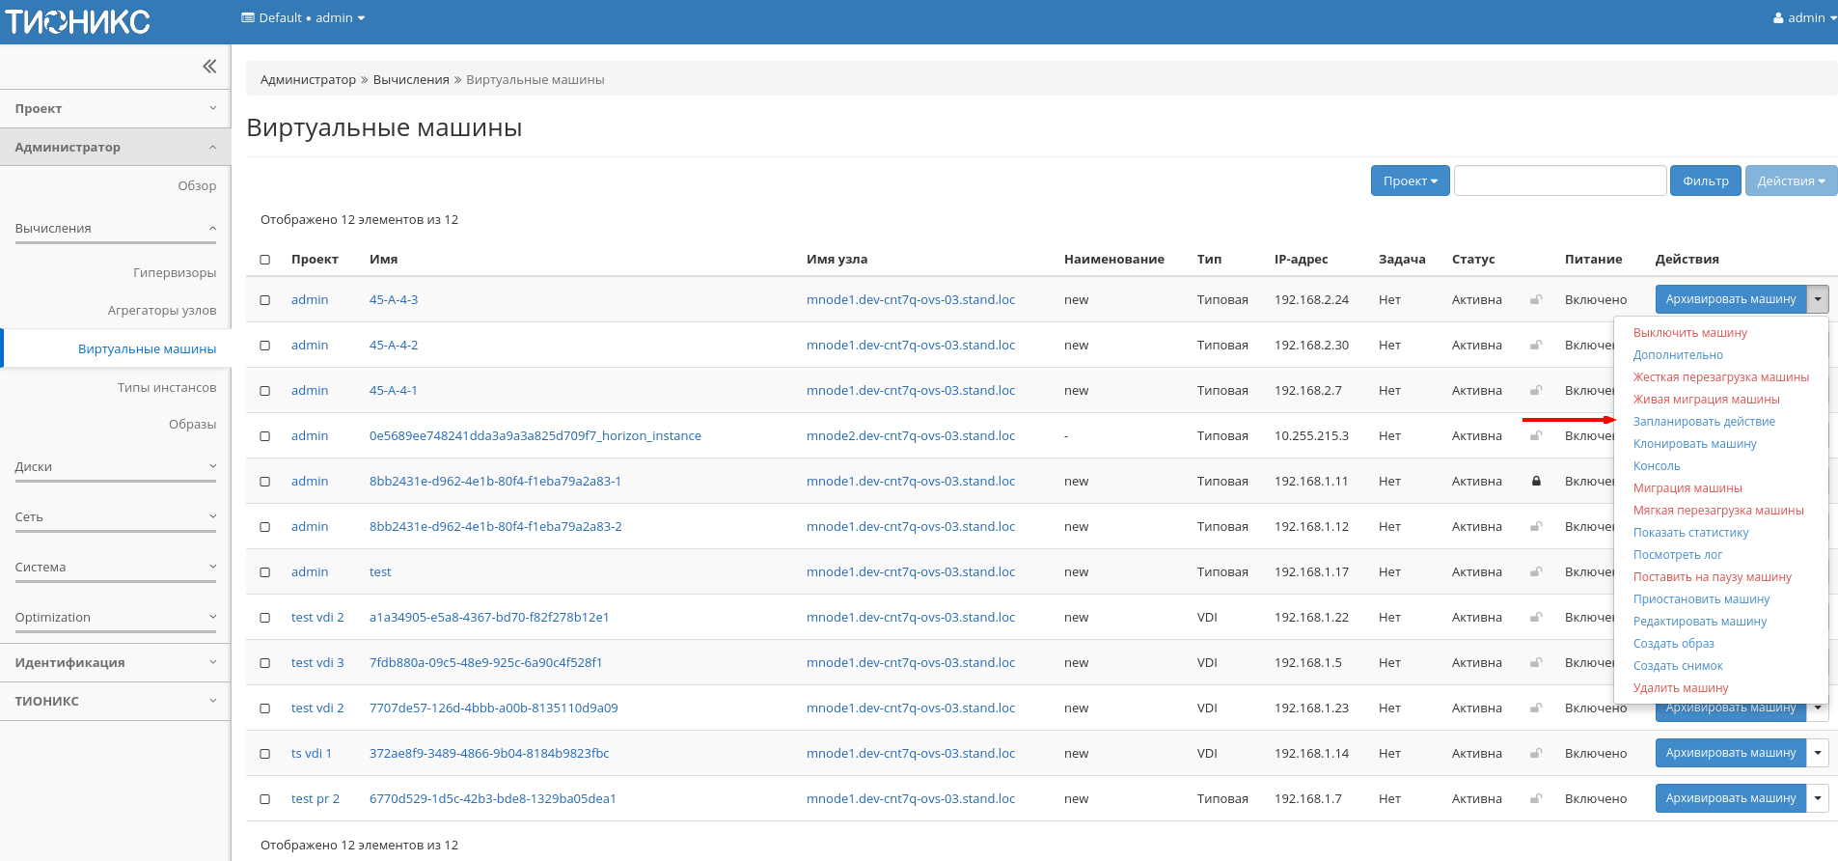This screenshot has width=1838, height=861.
Task: Collapse the sidebar with the double-chevron icon
Action: (209, 67)
